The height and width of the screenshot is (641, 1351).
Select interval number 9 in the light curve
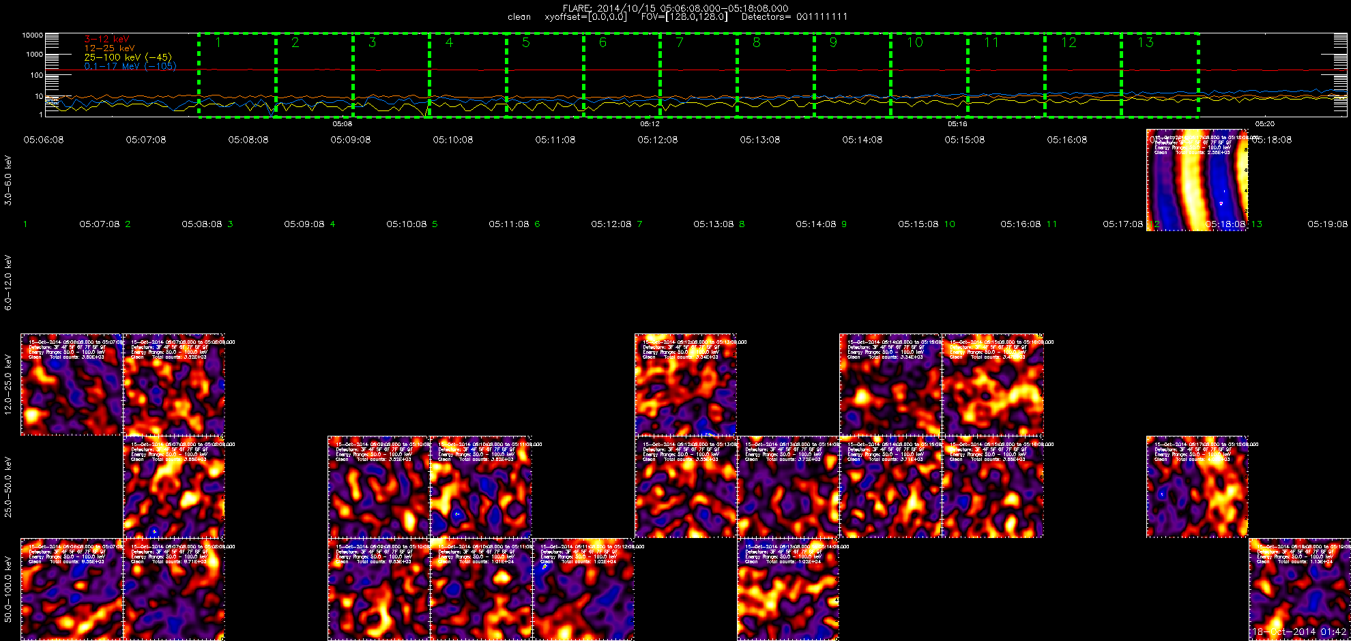[853, 75]
